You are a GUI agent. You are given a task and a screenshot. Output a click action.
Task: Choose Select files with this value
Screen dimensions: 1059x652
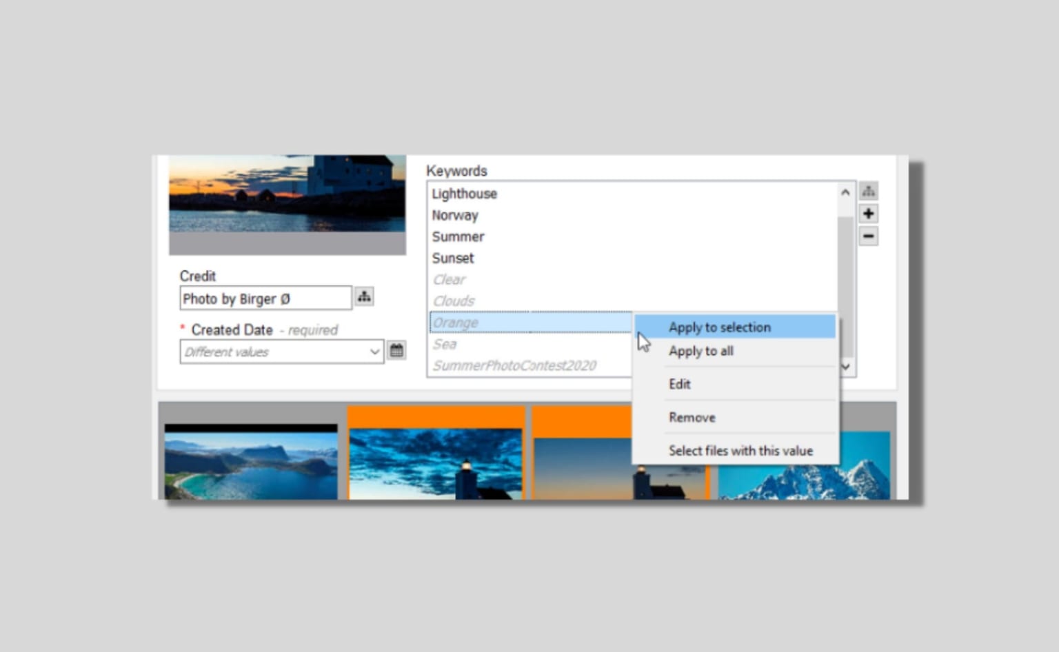(x=735, y=451)
